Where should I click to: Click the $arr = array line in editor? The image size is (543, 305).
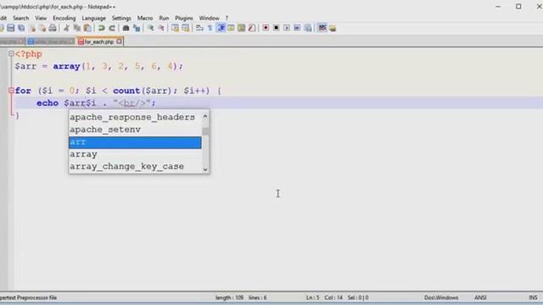click(98, 66)
